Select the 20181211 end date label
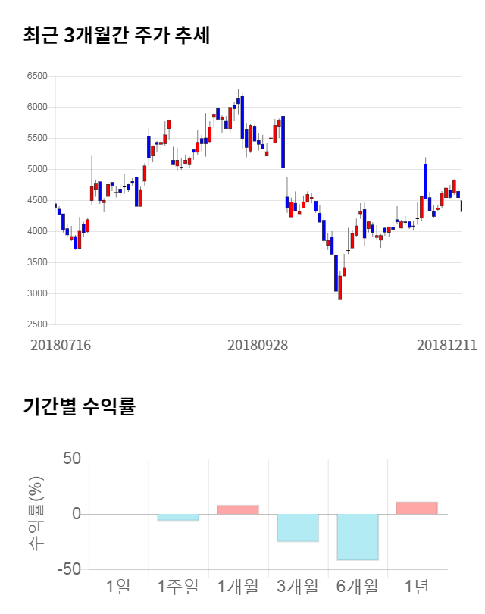 point(446,345)
